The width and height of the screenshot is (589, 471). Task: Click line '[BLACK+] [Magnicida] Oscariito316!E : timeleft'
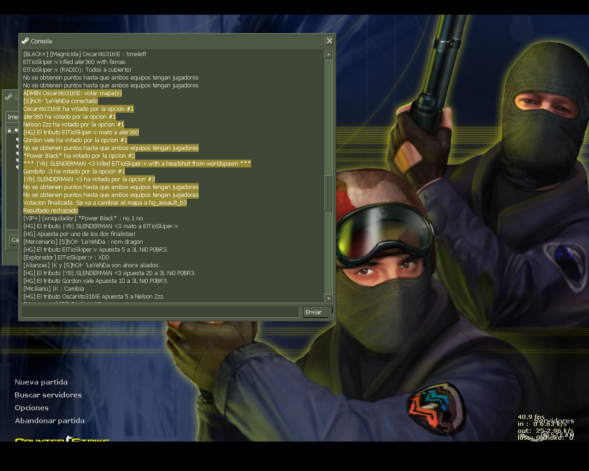pyautogui.click(x=85, y=54)
